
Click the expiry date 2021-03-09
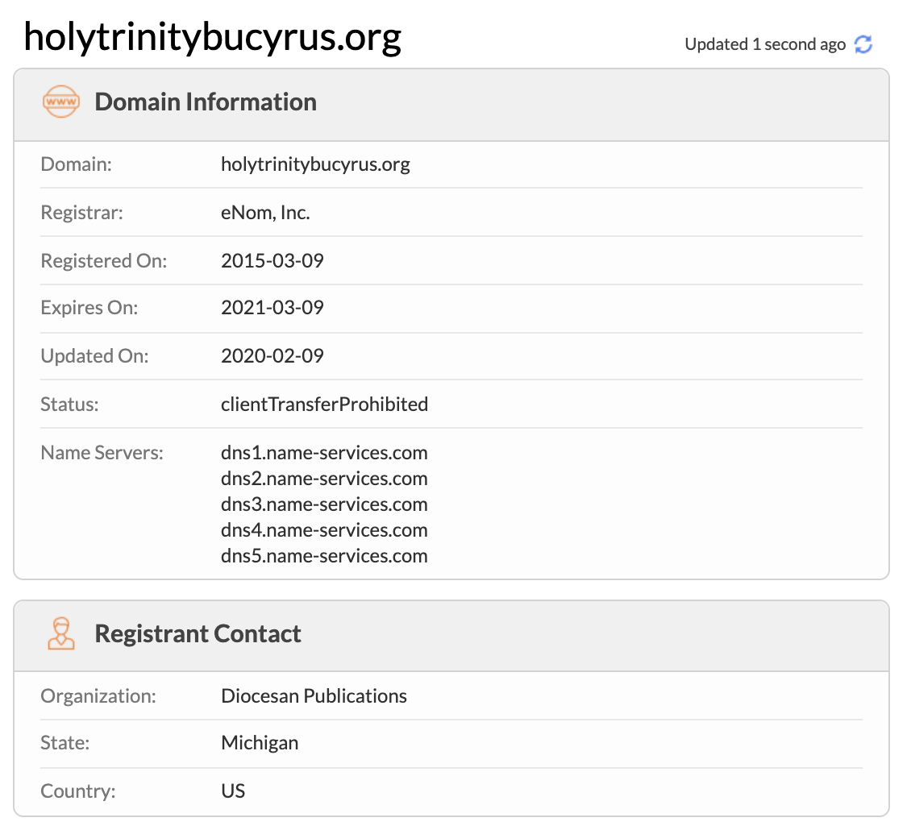click(272, 308)
